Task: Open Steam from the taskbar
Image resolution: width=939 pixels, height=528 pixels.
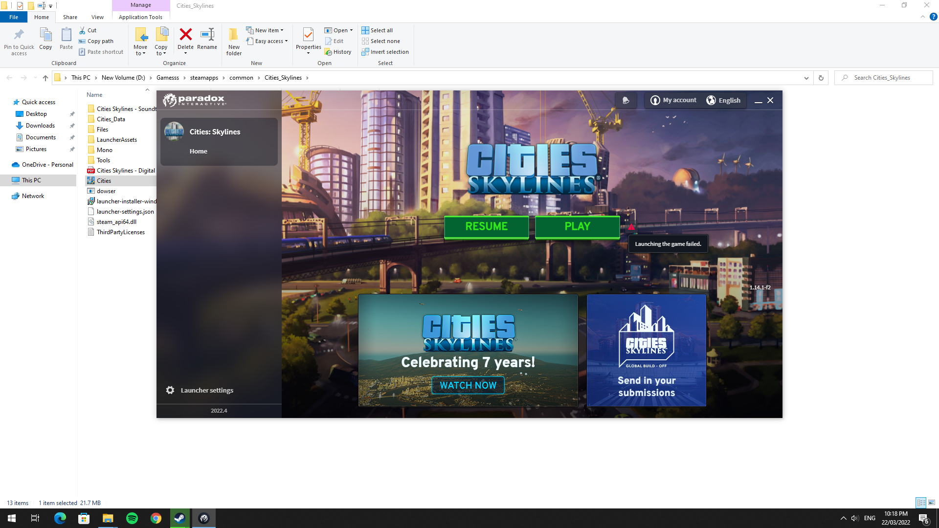Action: [x=179, y=518]
